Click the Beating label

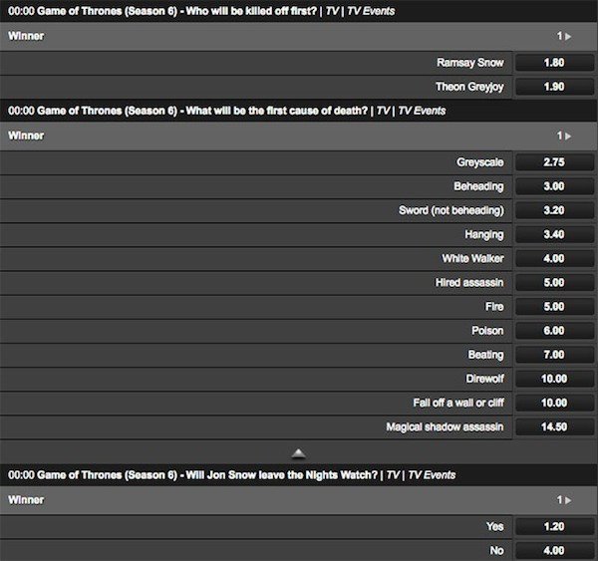[486, 355]
